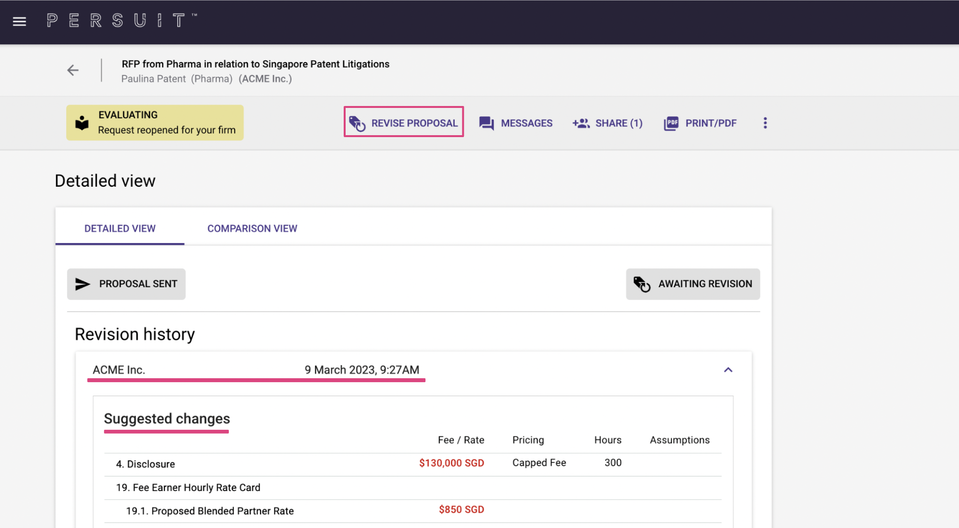
Task: Switch to the Detailed View tab
Action: click(x=120, y=229)
